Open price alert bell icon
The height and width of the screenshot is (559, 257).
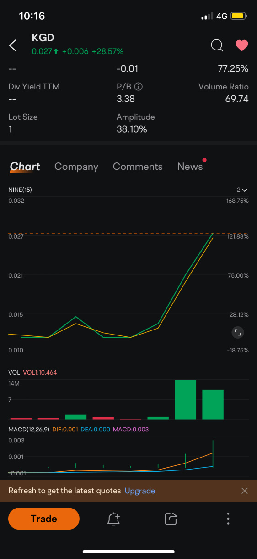coord(113,519)
